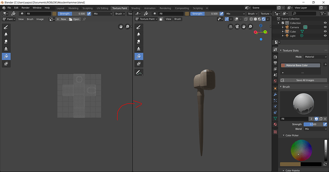The width and height of the screenshot is (329, 172).
Task: Click the Blender logo menu icon
Action: 4,8
